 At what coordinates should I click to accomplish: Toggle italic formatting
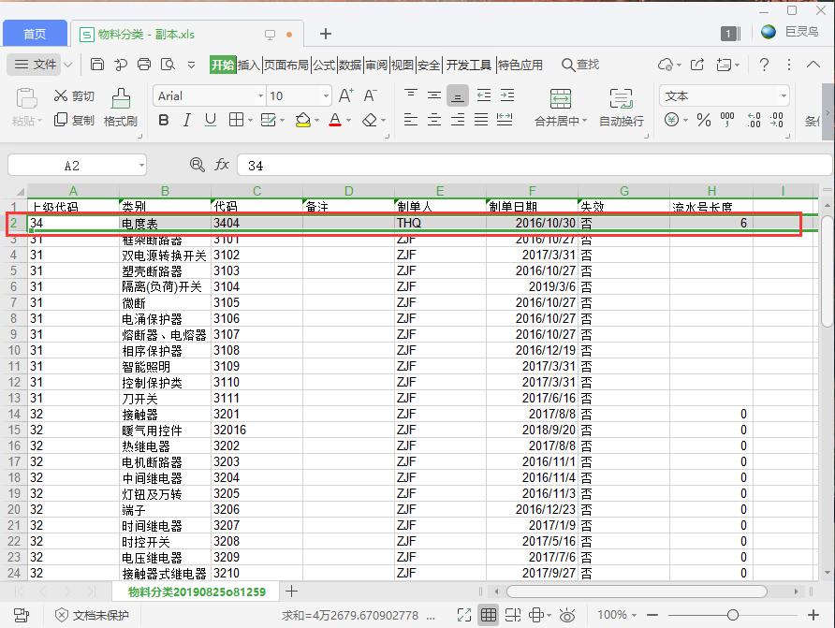187,120
